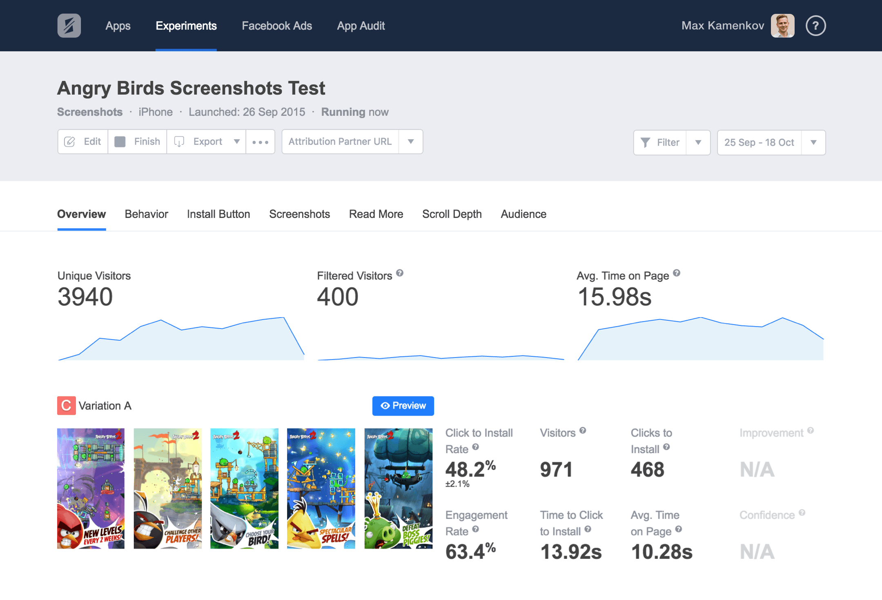Image resolution: width=882 pixels, height=600 pixels.
Task: Click the Finish button
Action: coord(137,142)
